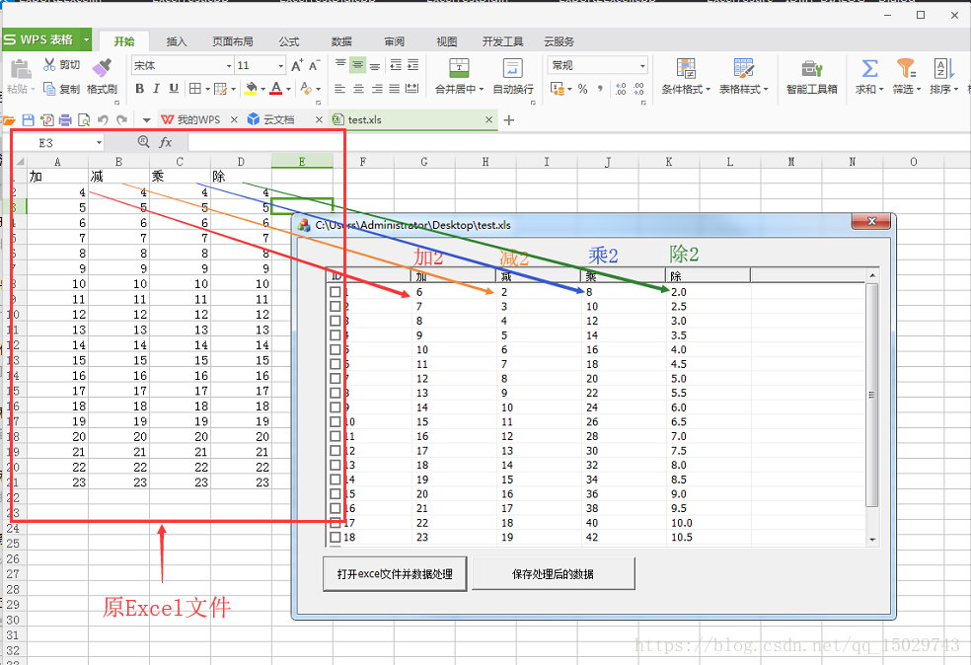This screenshot has width=971, height=665.
Task: Decrease font size with A- icon
Action: (x=315, y=65)
